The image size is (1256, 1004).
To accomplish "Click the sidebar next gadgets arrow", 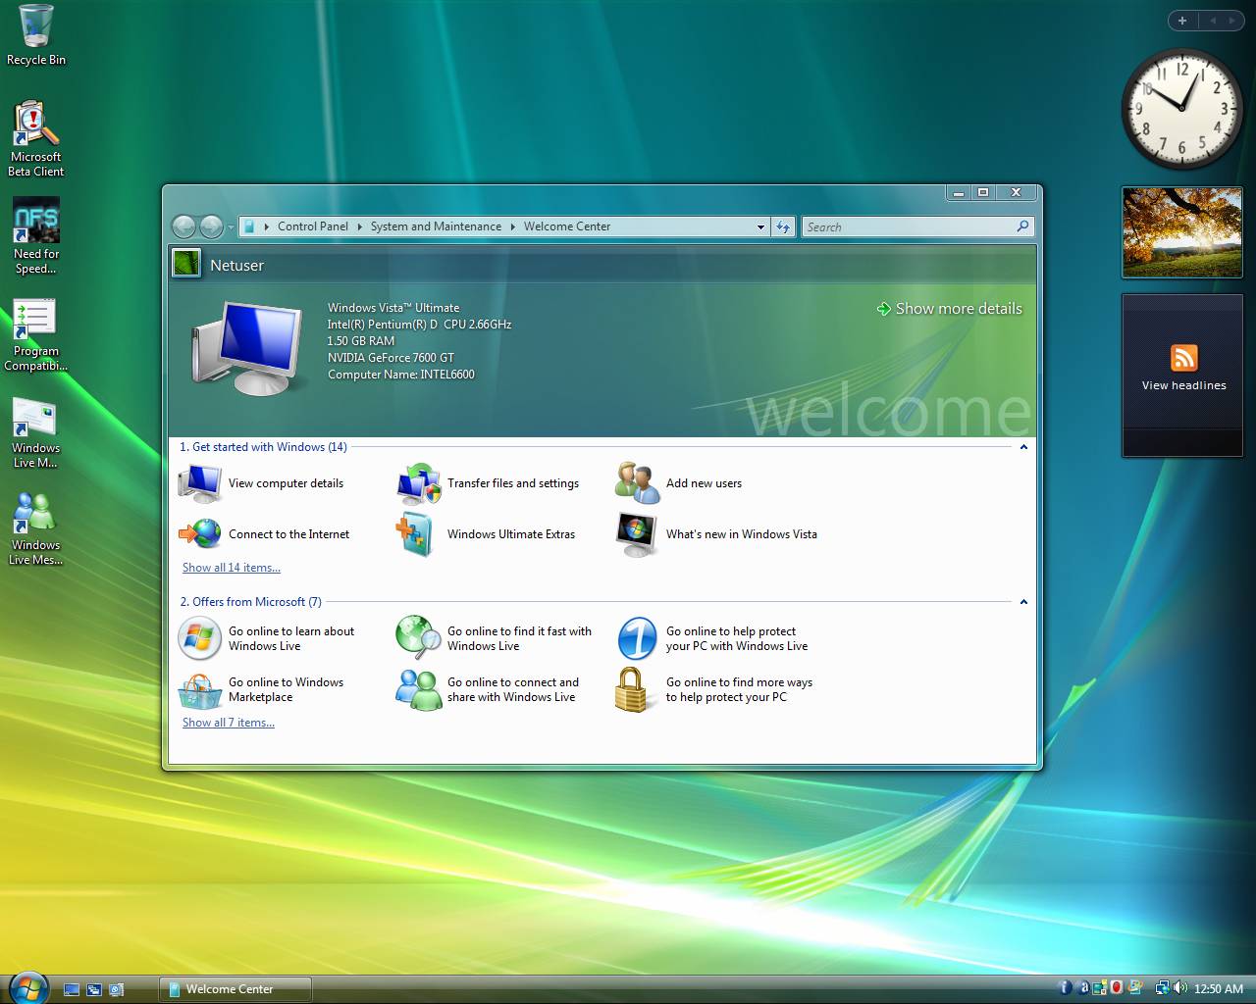I will click(1232, 21).
